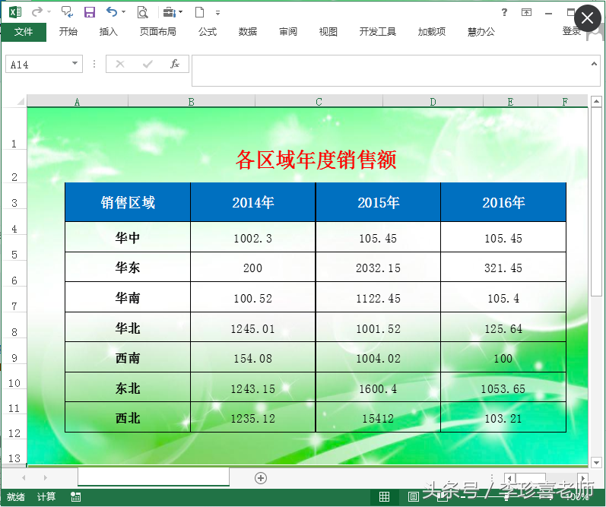Viewport: 606px width, 507px height.
Task: Click the Redo arrow icon
Action: tap(37, 12)
